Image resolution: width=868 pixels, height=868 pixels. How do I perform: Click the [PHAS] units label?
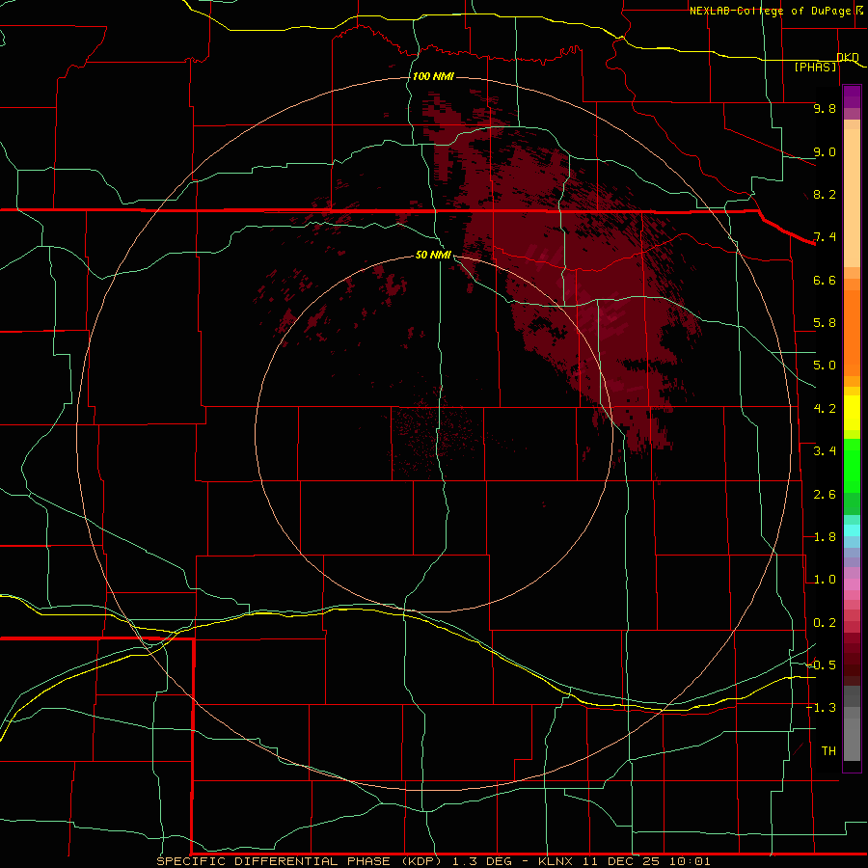pyautogui.click(x=815, y=68)
